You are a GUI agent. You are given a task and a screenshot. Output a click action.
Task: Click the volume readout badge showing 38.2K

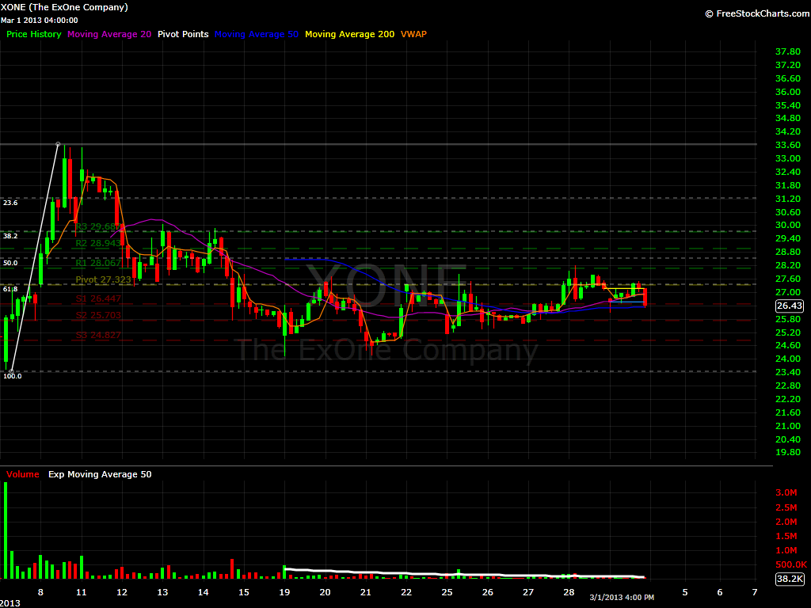tap(790, 577)
